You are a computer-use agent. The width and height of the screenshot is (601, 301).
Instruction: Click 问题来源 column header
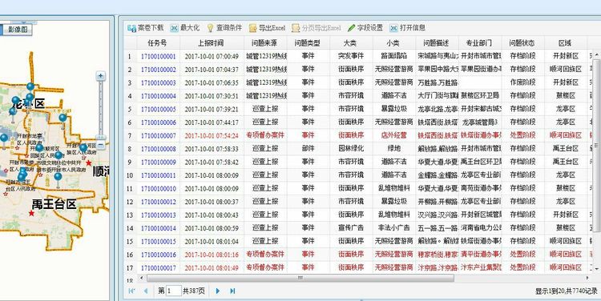coord(264,42)
